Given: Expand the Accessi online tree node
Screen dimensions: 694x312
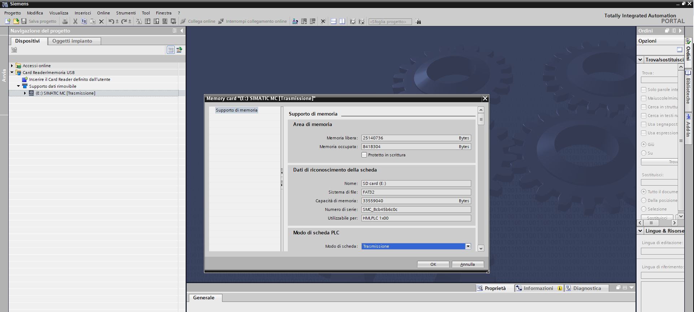Looking at the screenshot, I should (12, 66).
